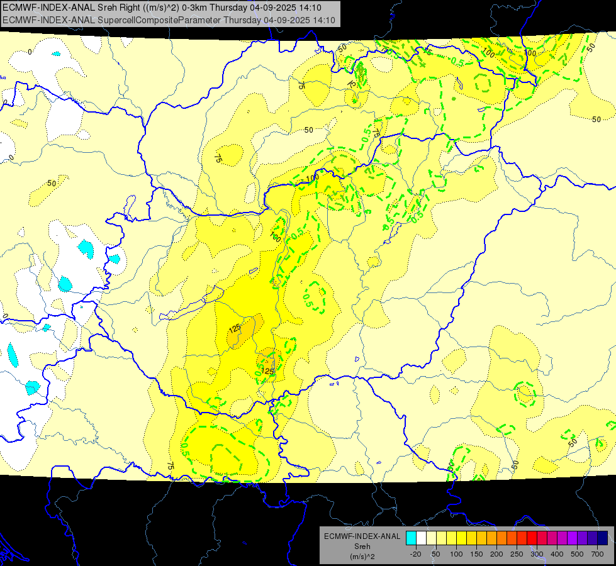This screenshot has height=566, width=616.
Task: Click the elongated Lake Balaton outline on the map
Action: tap(192, 303)
